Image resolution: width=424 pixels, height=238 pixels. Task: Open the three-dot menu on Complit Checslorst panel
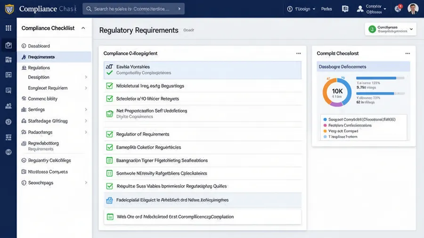click(x=408, y=54)
